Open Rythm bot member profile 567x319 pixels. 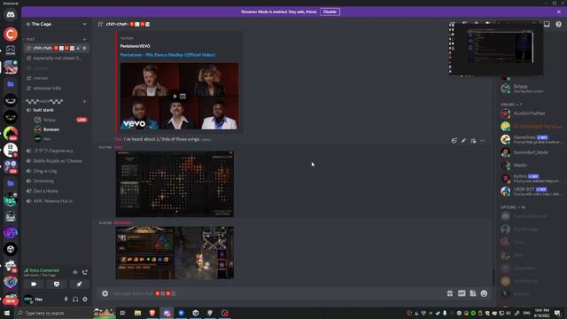(x=532, y=178)
